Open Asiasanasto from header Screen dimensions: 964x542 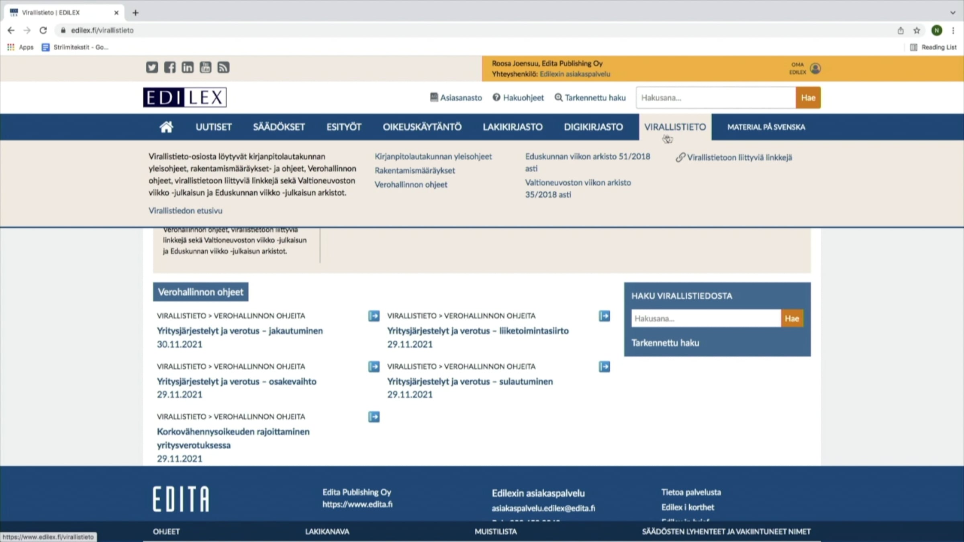[456, 98]
